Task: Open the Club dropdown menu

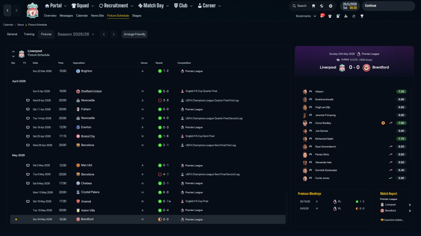Action: (x=183, y=6)
